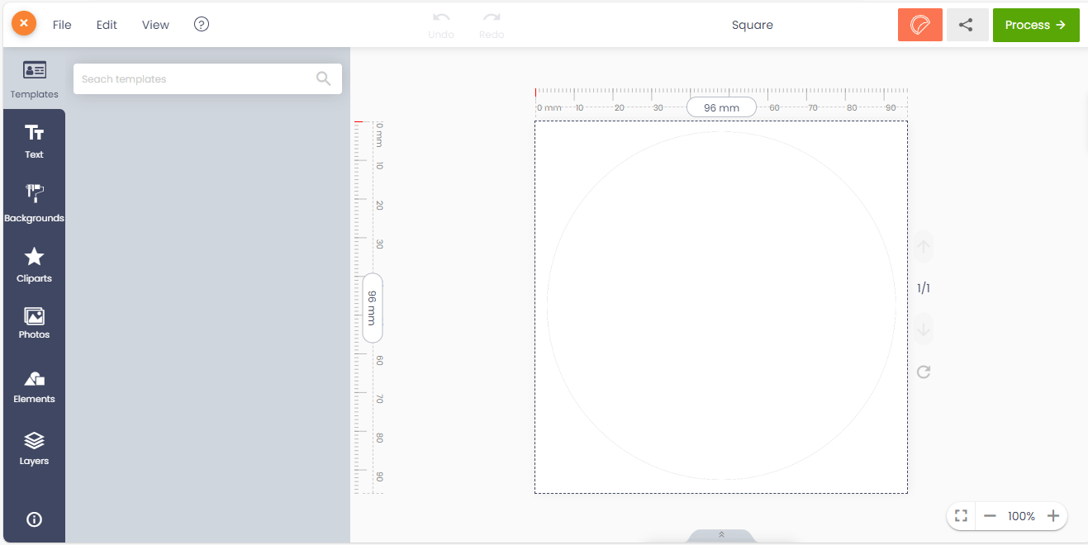
Task: Click the info icon in sidebar
Action: coord(34,519)
